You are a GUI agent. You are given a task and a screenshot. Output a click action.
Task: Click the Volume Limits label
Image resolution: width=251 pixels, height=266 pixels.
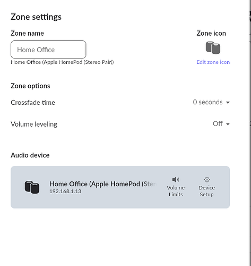click(x=176, y=191)
